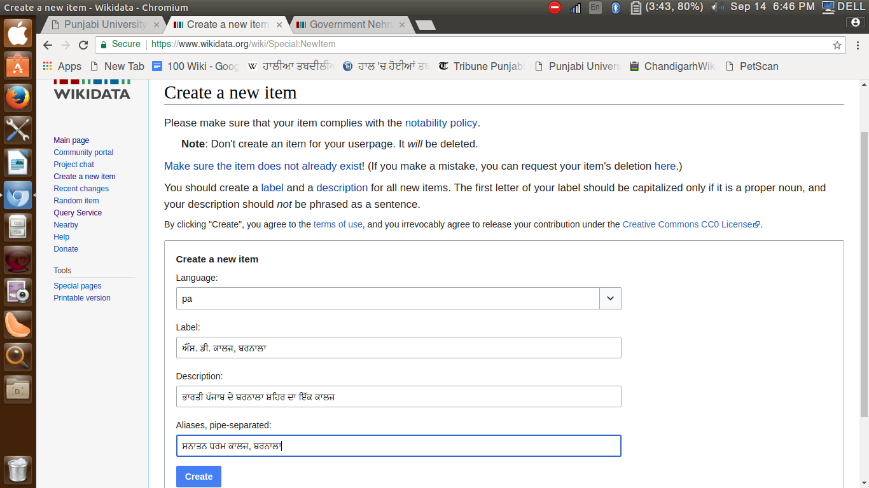Open the terms of use link
The width and height of the screenshot is (869, 488).
[338, 224]
